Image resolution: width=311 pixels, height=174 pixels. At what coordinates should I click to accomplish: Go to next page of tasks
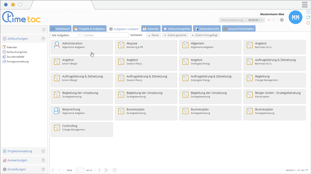click(x=99, y=170)
